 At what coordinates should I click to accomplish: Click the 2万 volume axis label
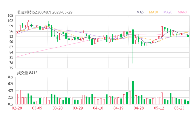11,97
